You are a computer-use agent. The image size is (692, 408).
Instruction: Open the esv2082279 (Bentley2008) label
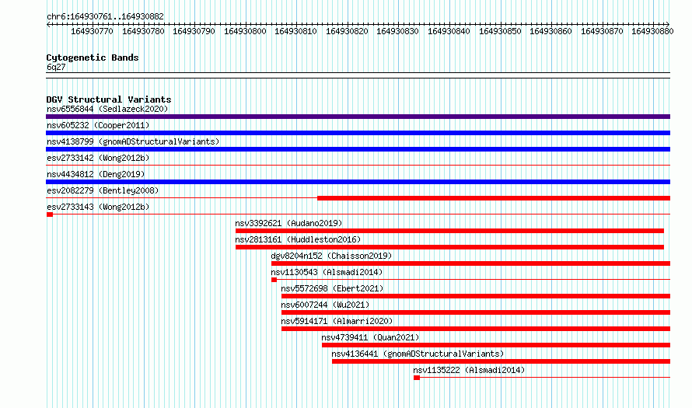103,190
